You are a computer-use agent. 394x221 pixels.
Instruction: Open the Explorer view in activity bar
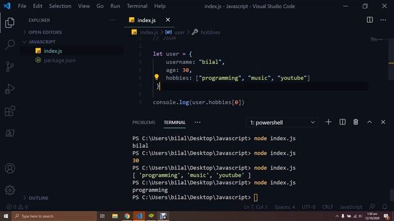[10, 23]
